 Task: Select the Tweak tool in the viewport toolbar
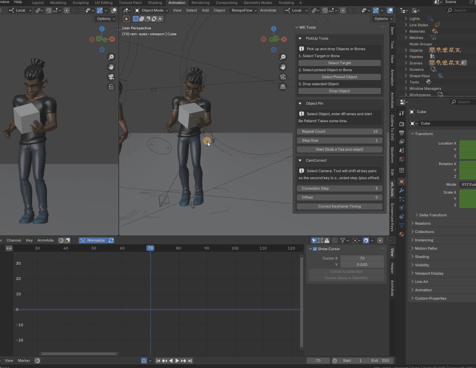(126, 19)
